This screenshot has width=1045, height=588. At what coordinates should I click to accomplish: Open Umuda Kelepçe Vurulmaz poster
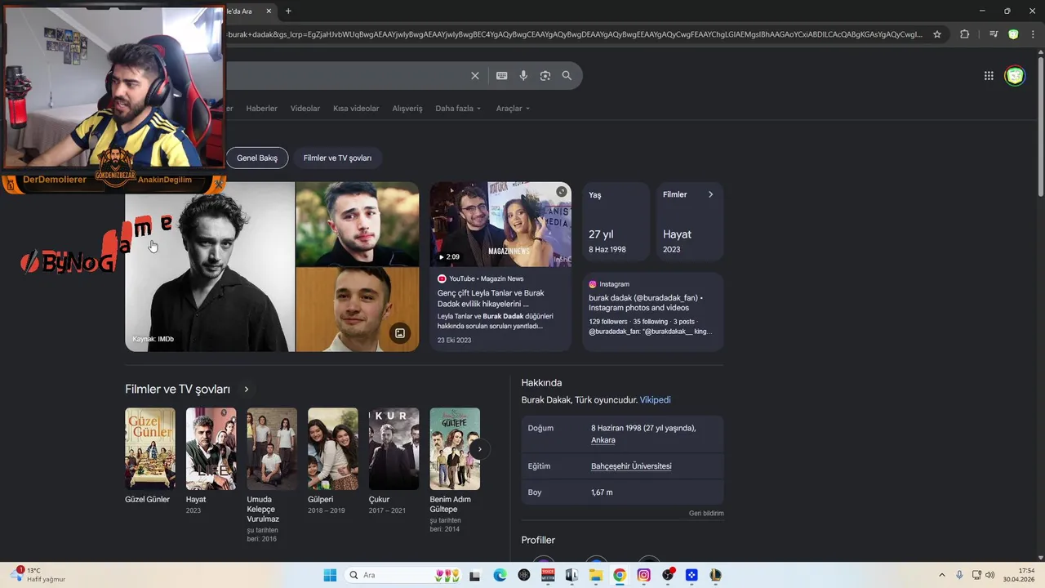pyautogui.click(x=272, y=448)
